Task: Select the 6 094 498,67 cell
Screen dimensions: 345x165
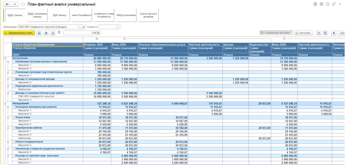Action: [163, 104]
